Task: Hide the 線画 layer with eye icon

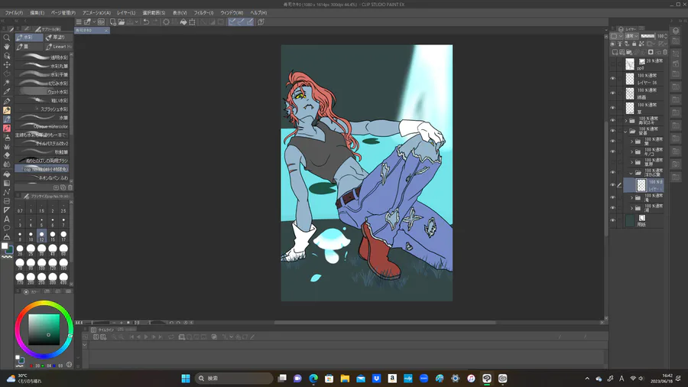Action: [x=613, y=93]
